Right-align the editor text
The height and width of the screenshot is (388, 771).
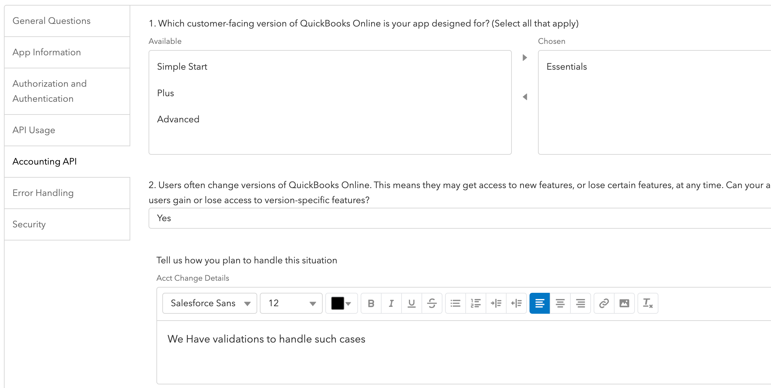581,303
